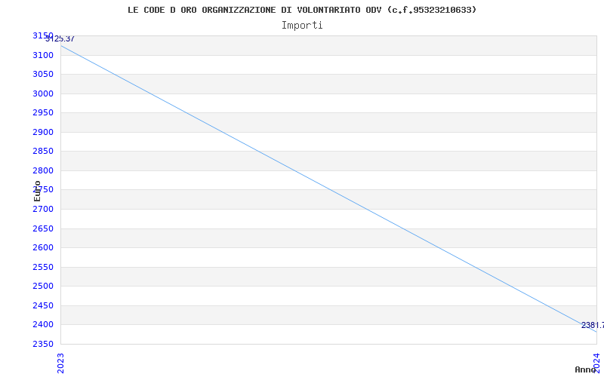Select the 2350 y-axis tick label
The height and width of the screenshot is (377, 604).
43,344
